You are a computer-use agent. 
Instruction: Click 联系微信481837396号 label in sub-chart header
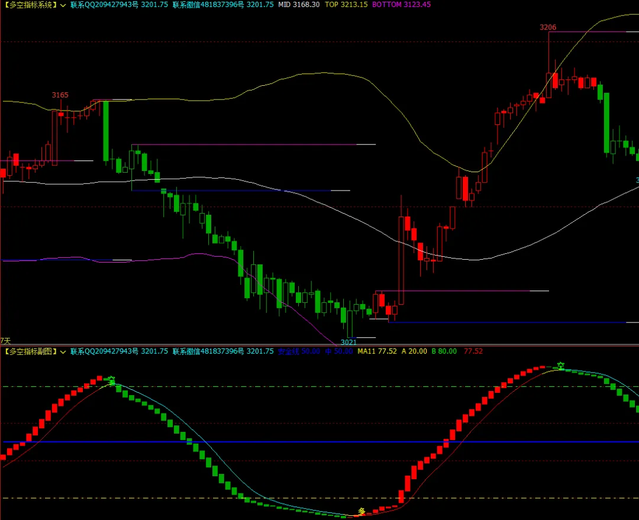click(208, 351)
